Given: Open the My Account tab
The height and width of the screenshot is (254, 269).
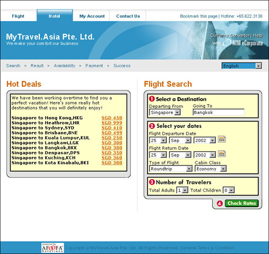Looking at the screenshot, I should [x=92, y=16].
